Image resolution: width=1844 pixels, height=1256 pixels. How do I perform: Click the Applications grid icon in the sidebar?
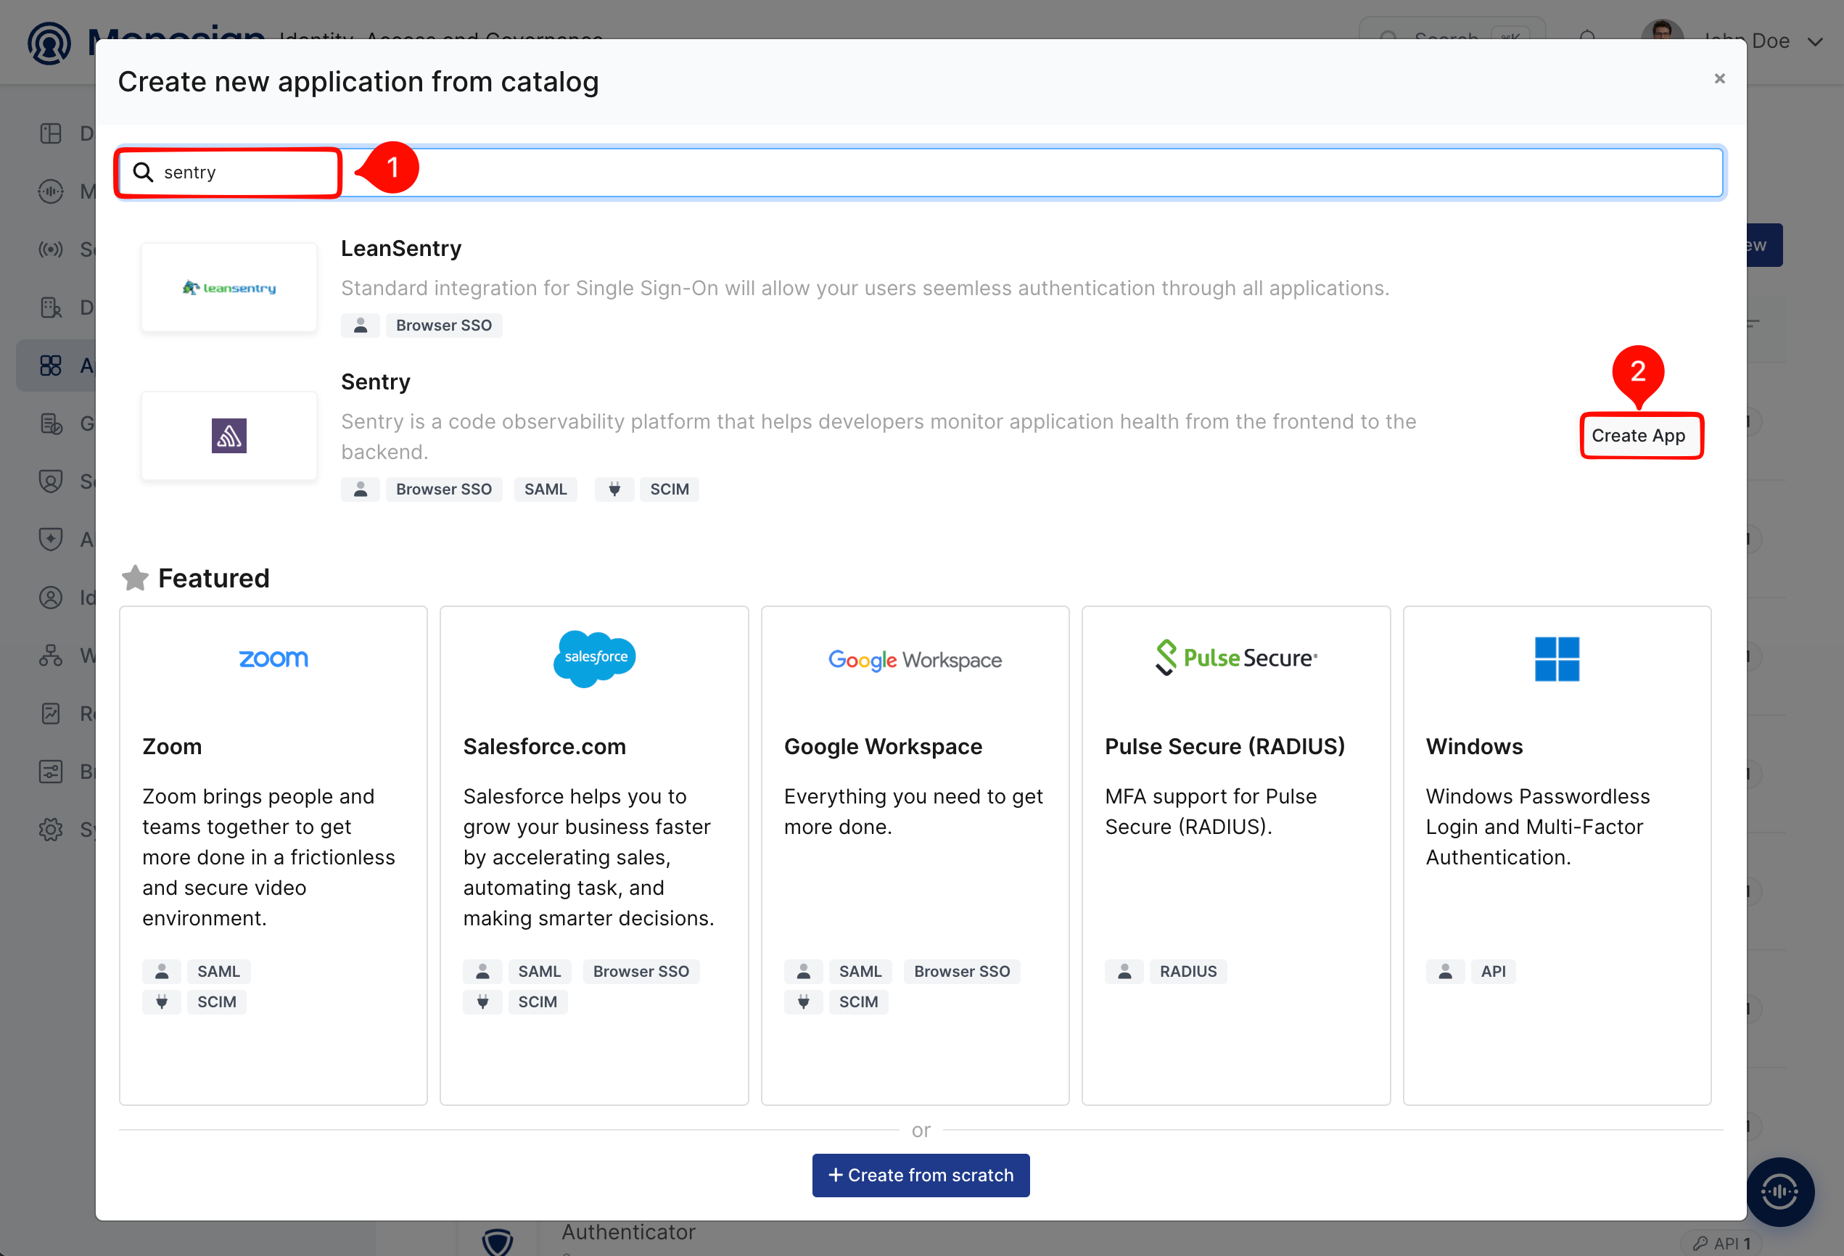(51, 365)
